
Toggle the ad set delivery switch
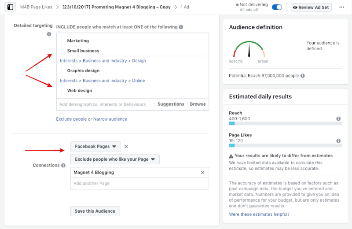[x=277, y=7]
